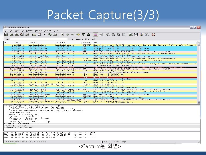Stop the running capture toolbar icon
Image resolution: width=206 pixels, height=155 pixels.
click(x=22, y=35)
